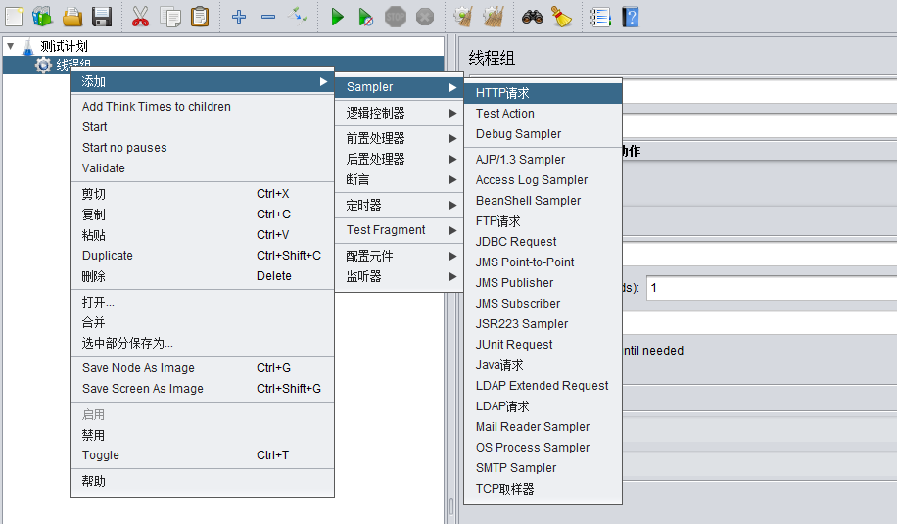Viewport: 897px width, 524px height.
Task: Choose JSR223 Sampler
Action: coord(543,324)
